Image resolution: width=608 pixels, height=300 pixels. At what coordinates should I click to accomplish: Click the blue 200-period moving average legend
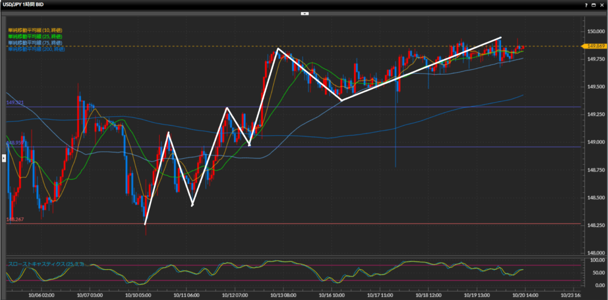pyautogui.click(x=36, y=49)
